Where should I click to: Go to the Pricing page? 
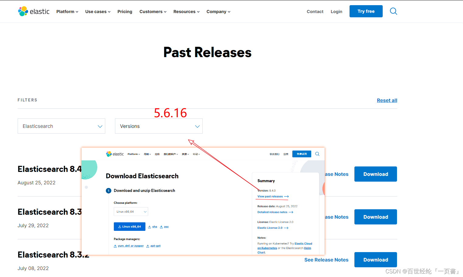click(125, 12)
